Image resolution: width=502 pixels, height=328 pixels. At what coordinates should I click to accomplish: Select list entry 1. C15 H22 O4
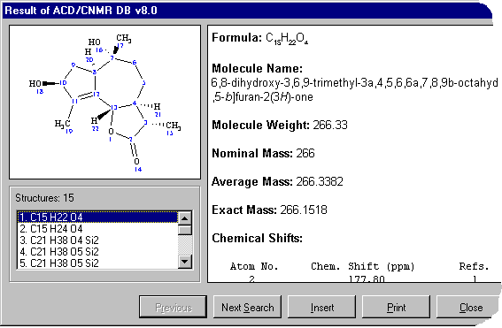97,217
